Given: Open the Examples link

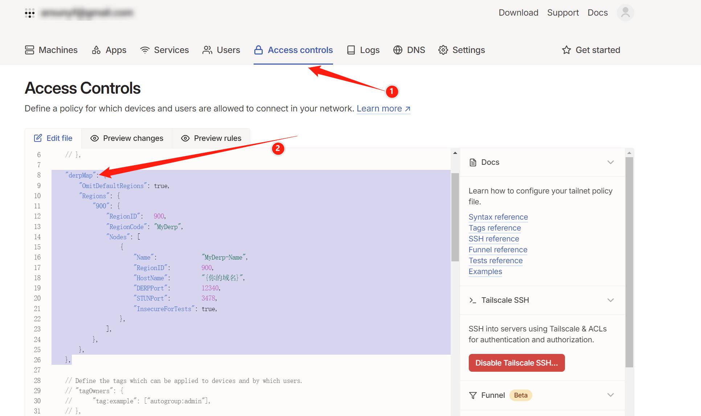Looking at the screenshot, I should coord(485,272).
